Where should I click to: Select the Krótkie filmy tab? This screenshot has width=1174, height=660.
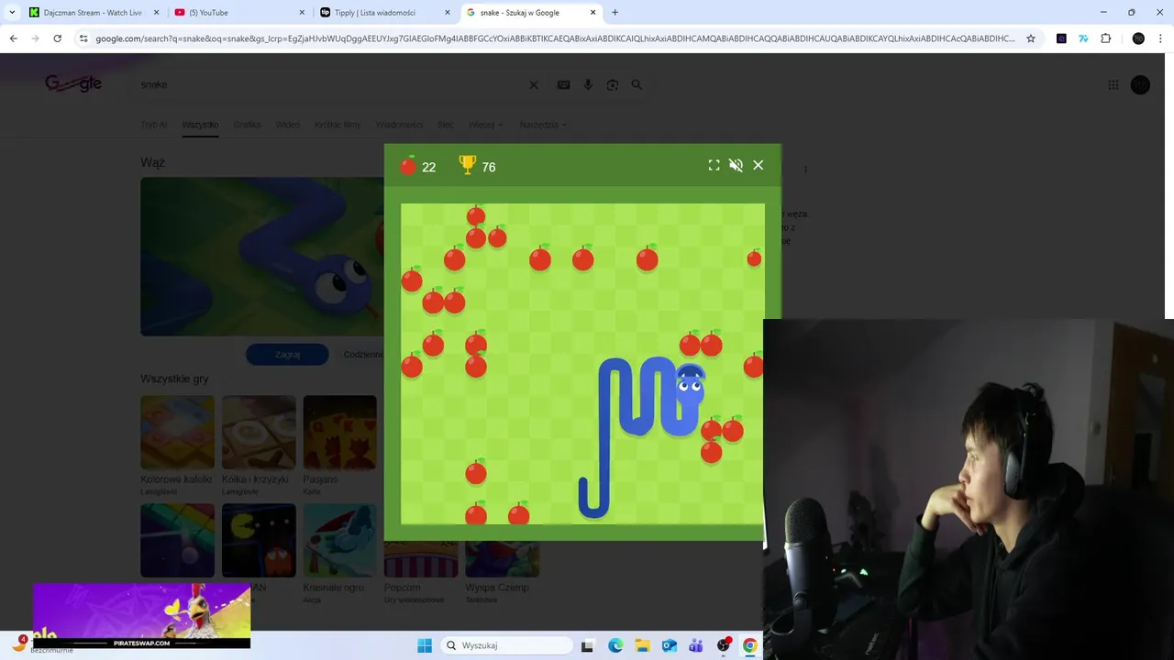pyautogui.click(x=338, y=125)
